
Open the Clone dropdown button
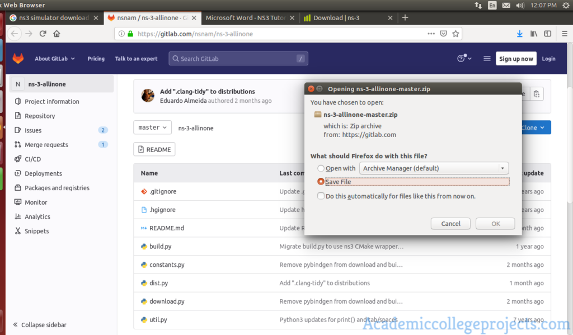point(536,128)
